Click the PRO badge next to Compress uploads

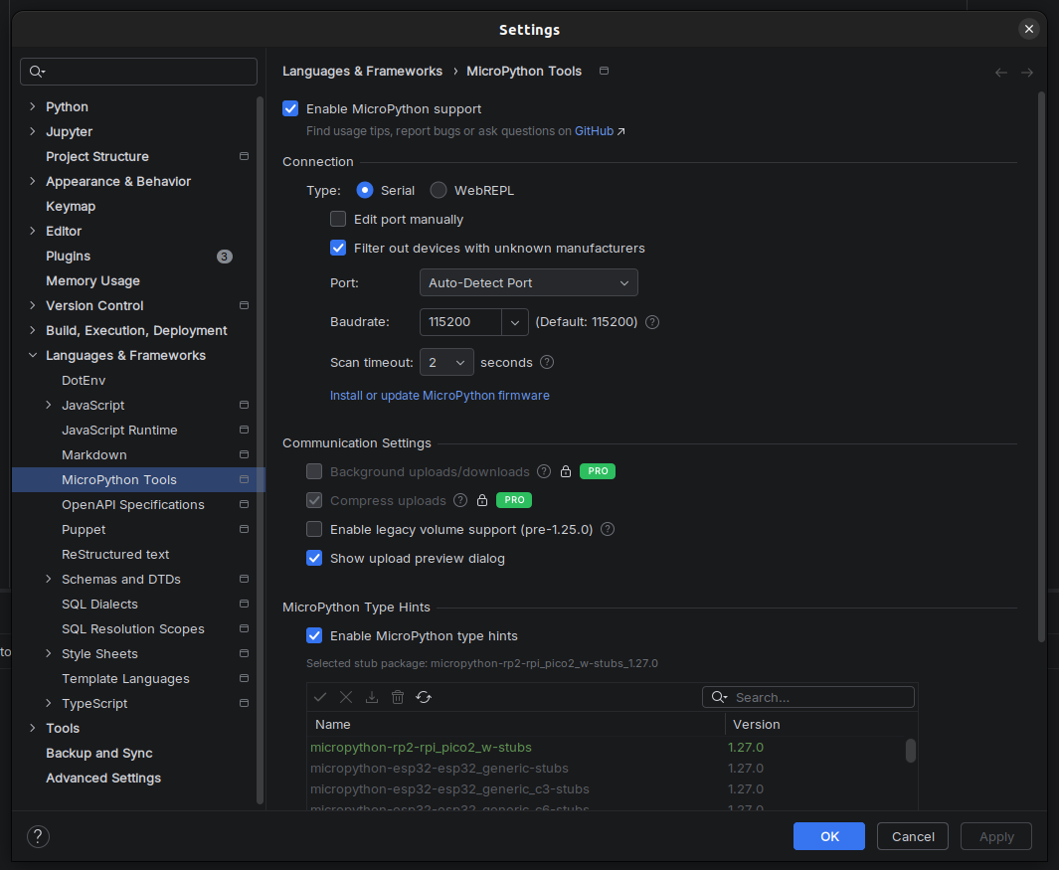(x=514, y=500)
